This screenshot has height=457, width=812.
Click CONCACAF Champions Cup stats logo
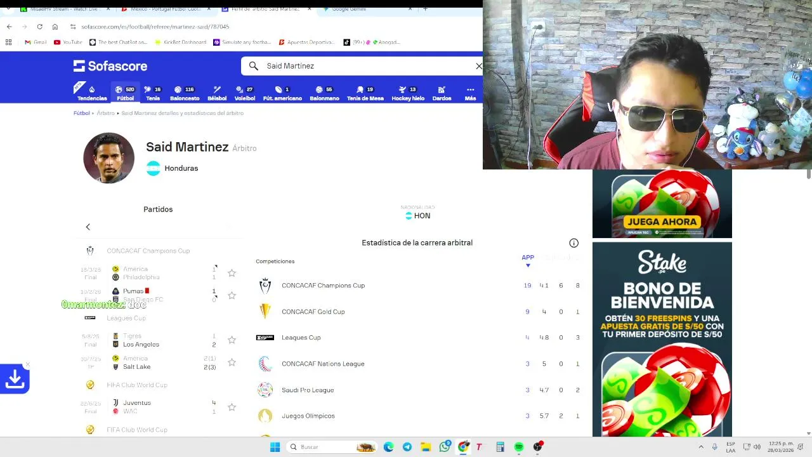point(265,286)
